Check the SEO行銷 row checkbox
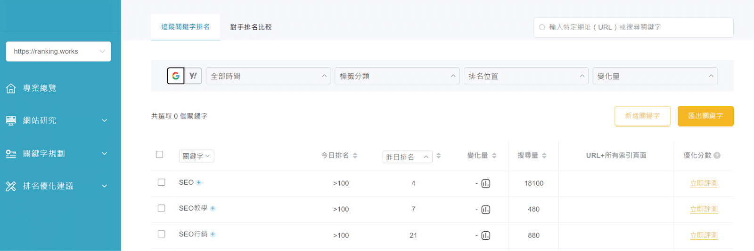 coord(162,234)
